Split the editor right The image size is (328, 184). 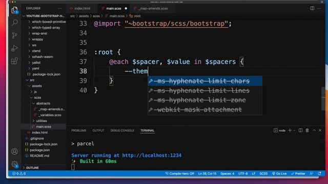pos(312,8)
